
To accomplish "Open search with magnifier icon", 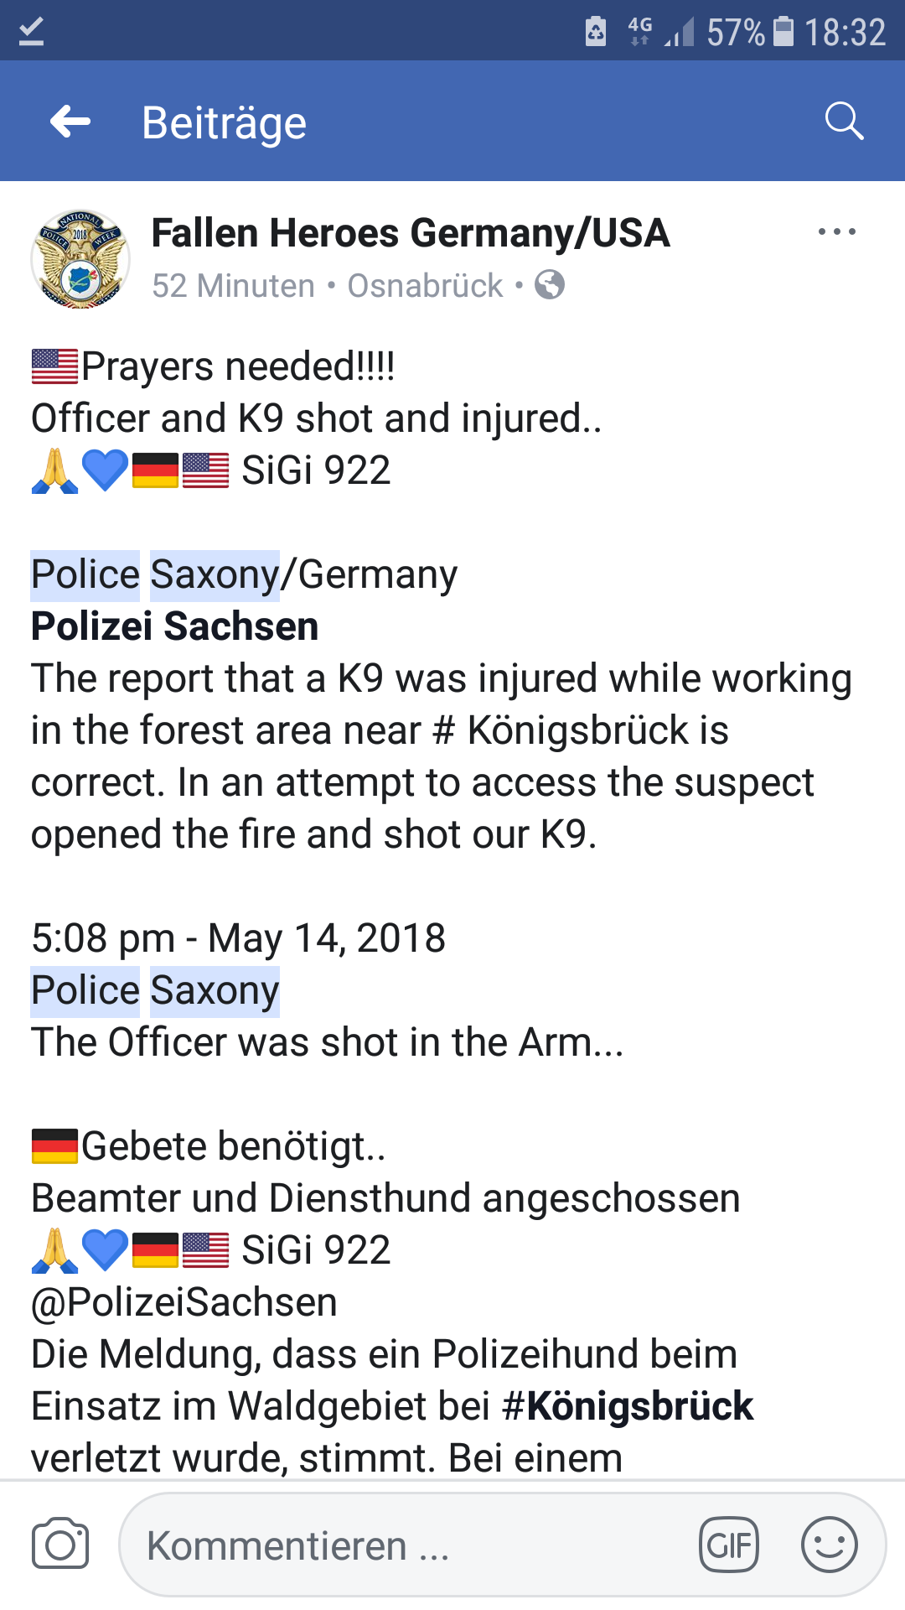I will (843, 122).
